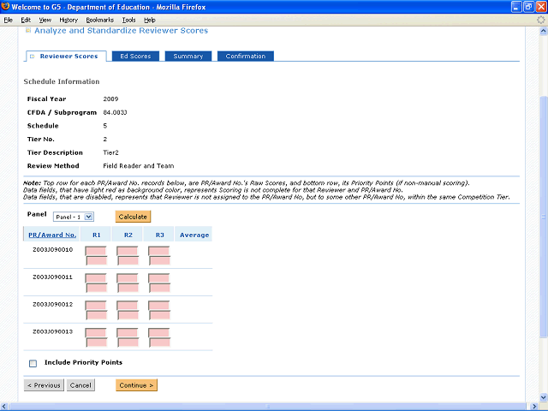Click R3 priority points field for Z003J090013

[160, 342]
